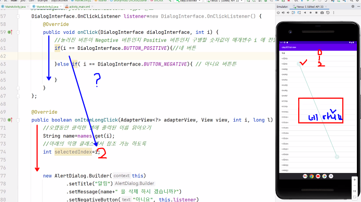Screen dimensions: 361x202
Task: Click line number 68 in the gutter
Action: [3, 104]
